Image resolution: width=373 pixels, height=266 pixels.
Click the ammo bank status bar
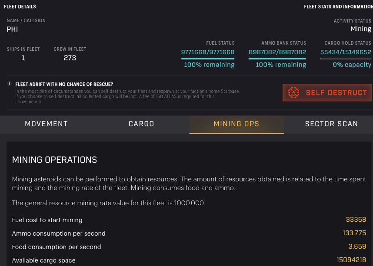(277, 59)
